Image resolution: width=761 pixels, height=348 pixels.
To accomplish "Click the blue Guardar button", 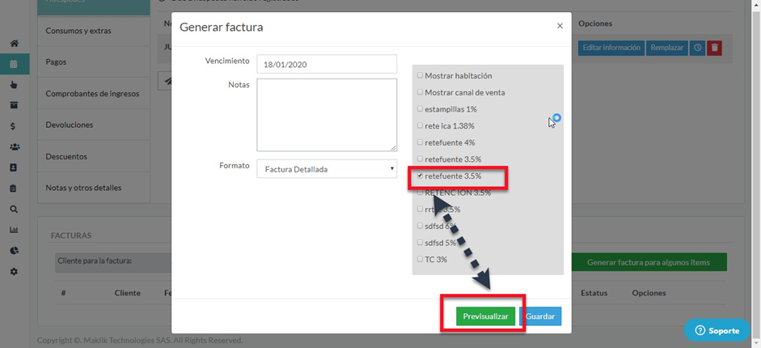I will click(540, 316).
